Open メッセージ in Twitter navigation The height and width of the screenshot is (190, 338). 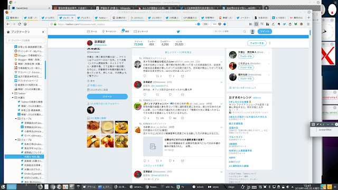(x=141, y=32)
